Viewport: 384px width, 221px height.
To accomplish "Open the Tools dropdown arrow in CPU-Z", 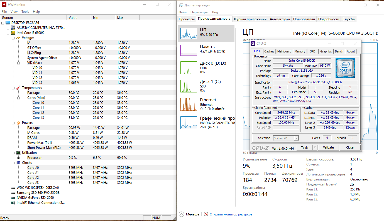I will click(x=315, y=147).
